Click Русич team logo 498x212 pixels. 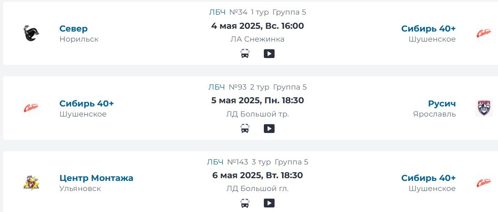[x=484, y=108]
